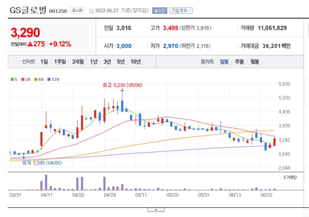This screenshot has width=309, height=217.
Task: Click the 전일 3,015 previous close value
Action: click(124, 28)
